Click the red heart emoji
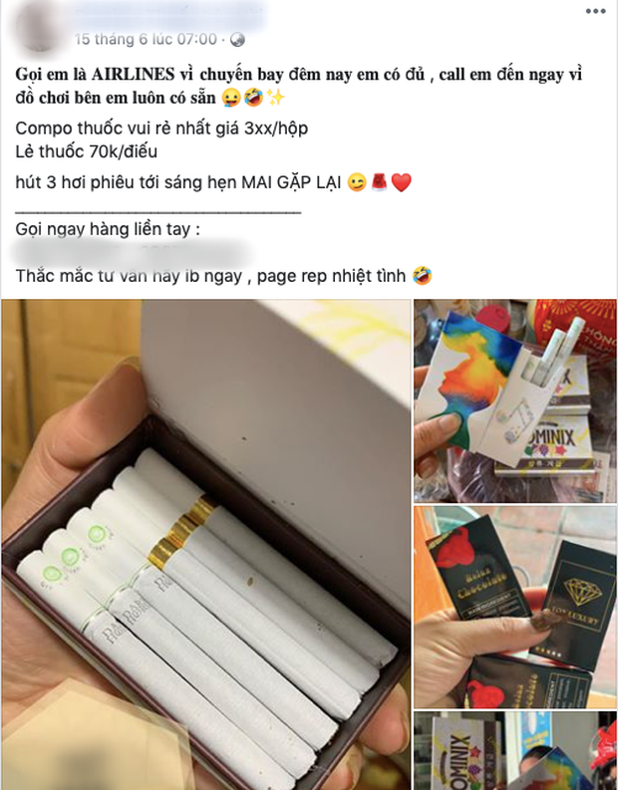Viewport: 618px width, 790px height. 402,182
